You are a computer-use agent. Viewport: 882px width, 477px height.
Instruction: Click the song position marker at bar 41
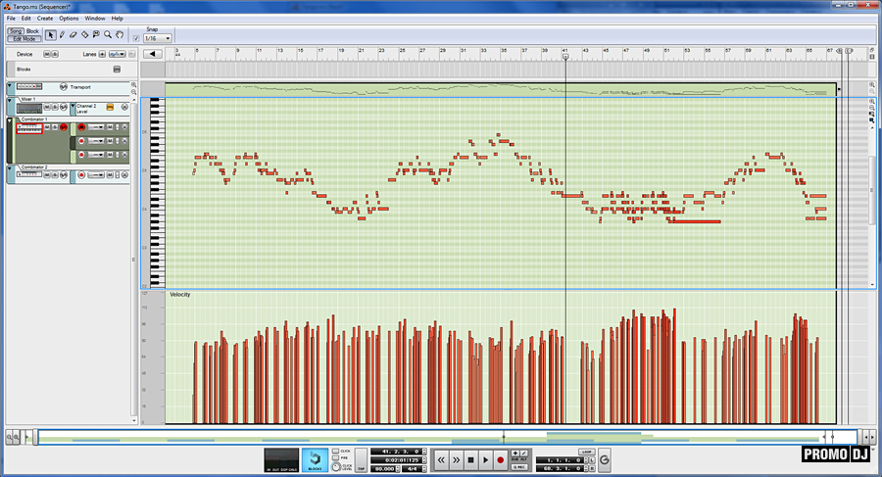[x=565, y=56]
